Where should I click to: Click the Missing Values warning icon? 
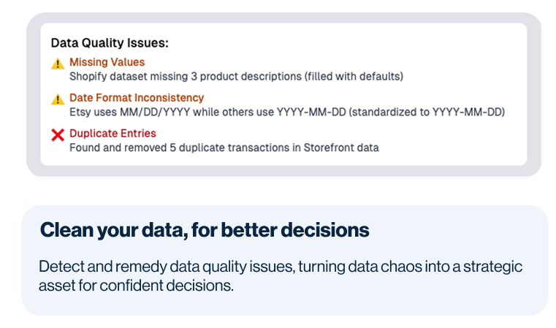click(x=58, y=64)
